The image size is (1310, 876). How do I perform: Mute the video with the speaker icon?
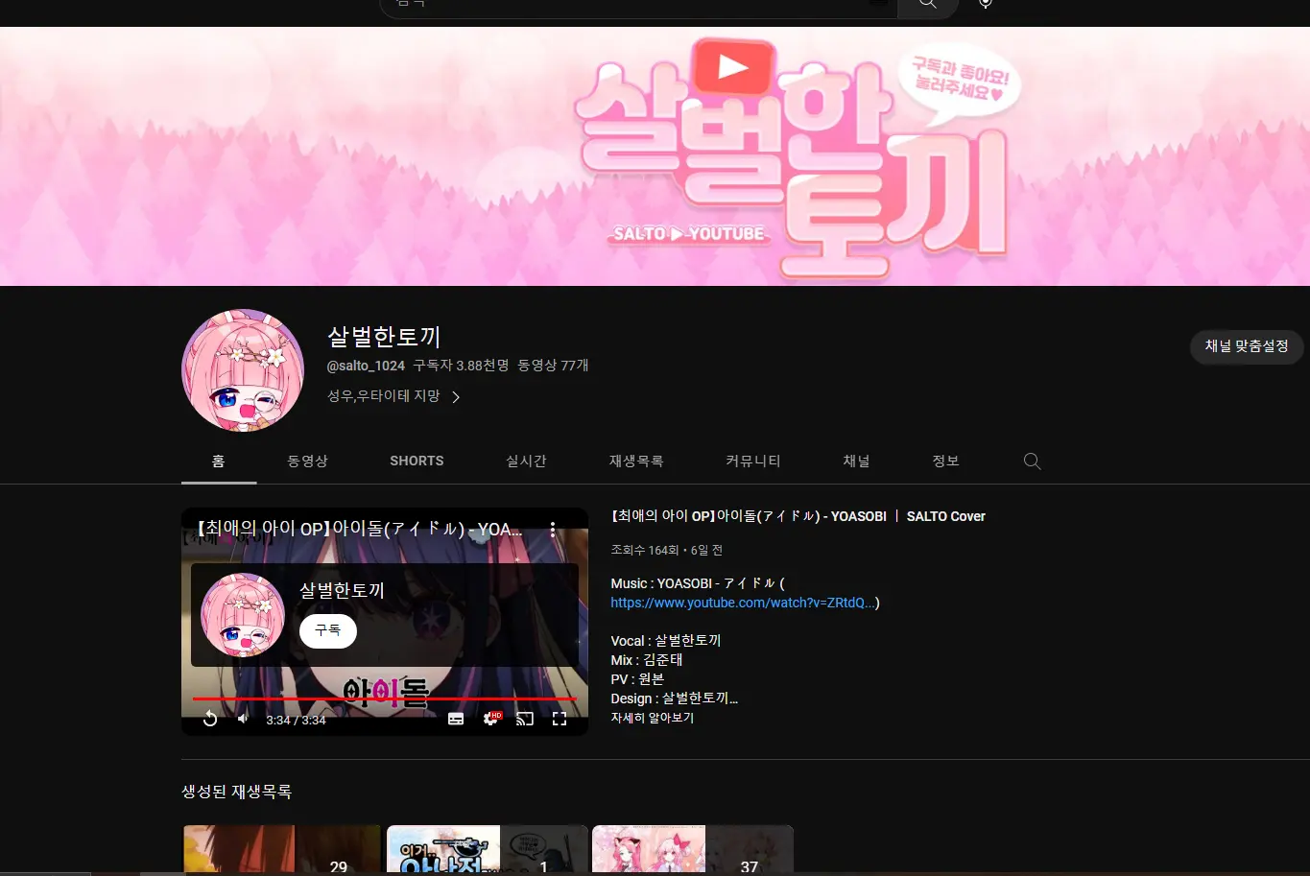242,718
